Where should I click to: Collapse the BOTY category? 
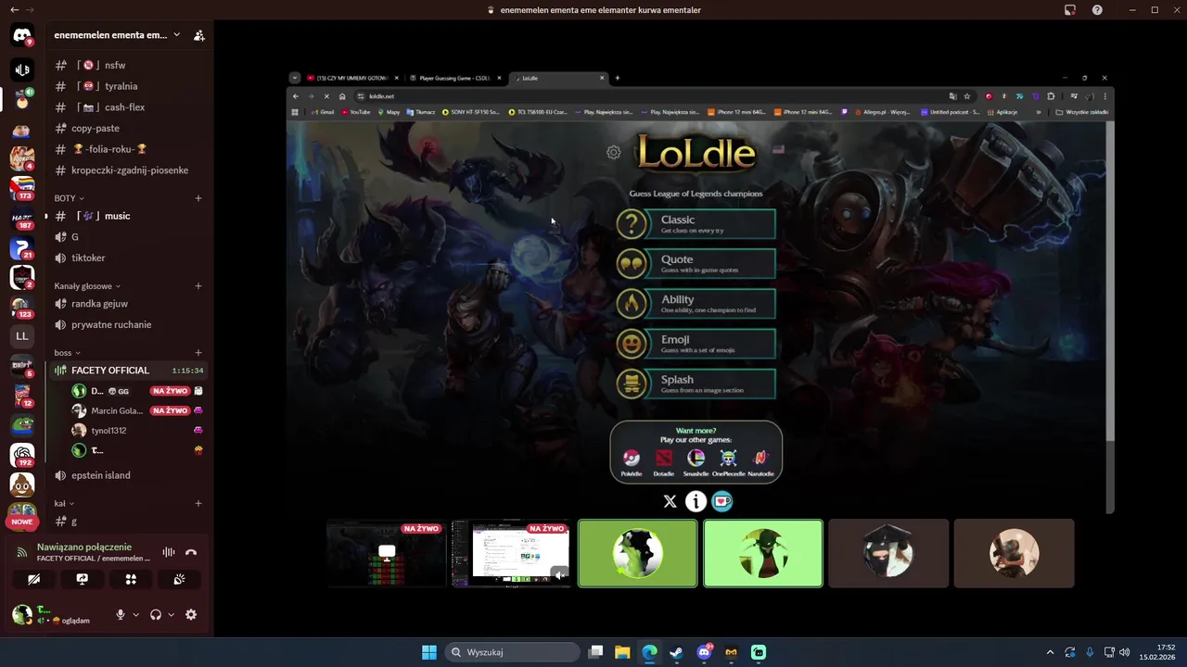pyautogui.click(x=69, y=198)
